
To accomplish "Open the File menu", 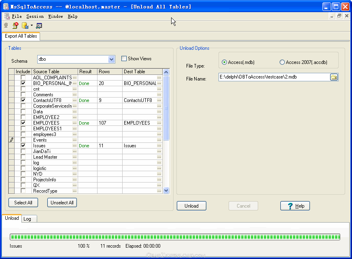I will 17,17.
